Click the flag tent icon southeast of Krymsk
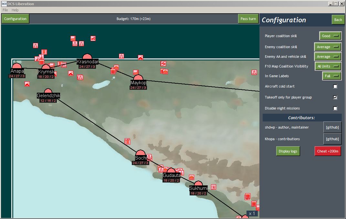Image resolution: width=346 pixels, height=219 pixels. (x=71, y=73)
